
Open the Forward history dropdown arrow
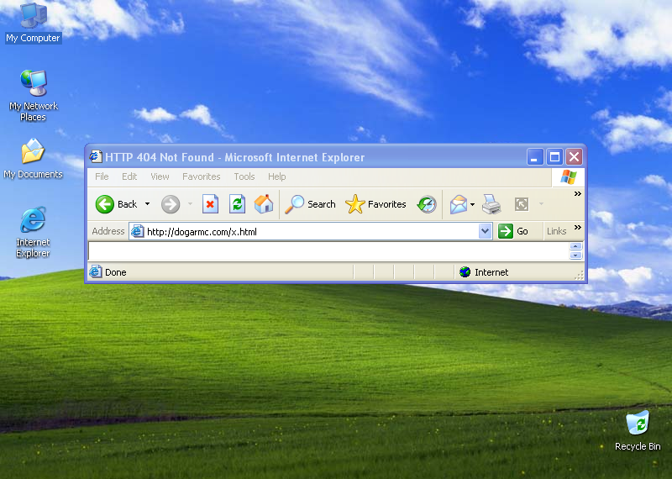[191, 204]
